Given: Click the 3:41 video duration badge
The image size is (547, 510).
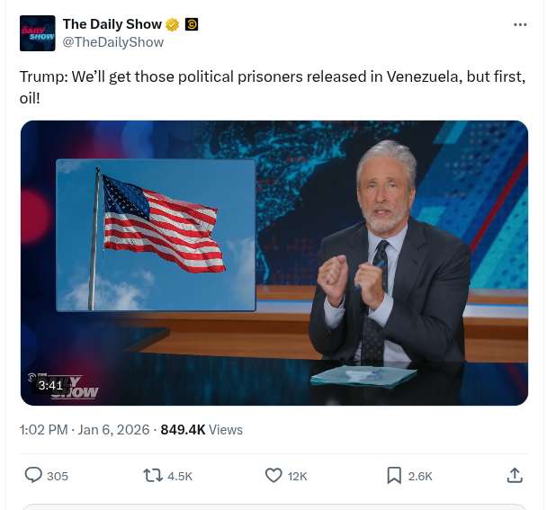Looking at the screenshot, I should (x=50, y=386).
